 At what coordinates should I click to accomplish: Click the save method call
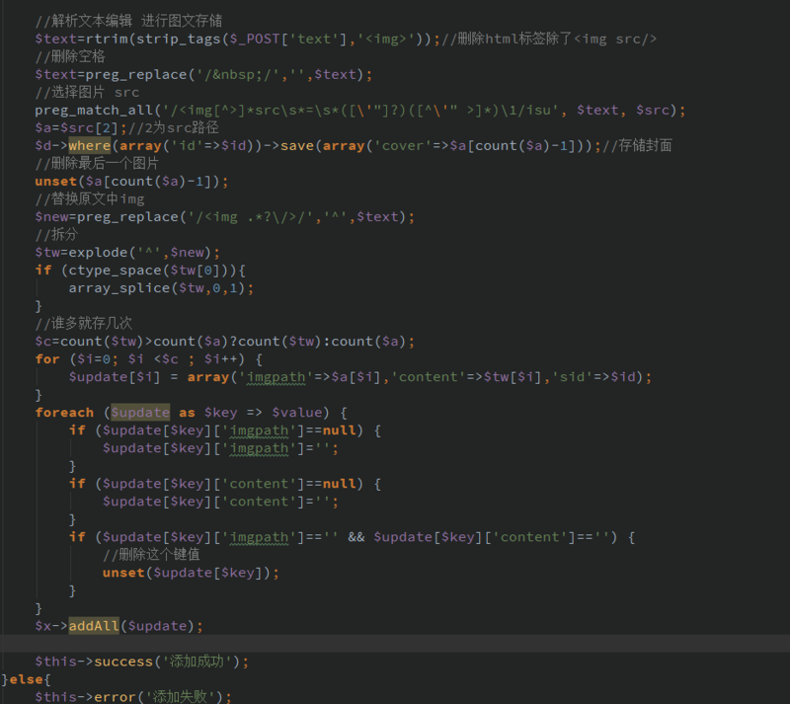297,145
